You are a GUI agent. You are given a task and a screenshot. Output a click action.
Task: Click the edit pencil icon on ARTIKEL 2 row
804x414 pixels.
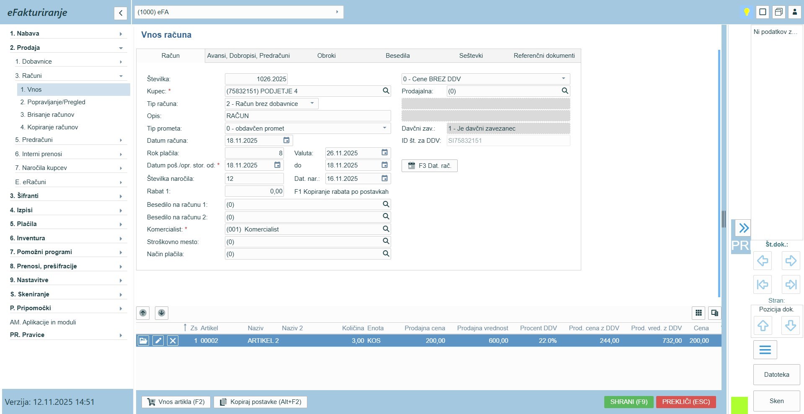[x=158, y=341]
